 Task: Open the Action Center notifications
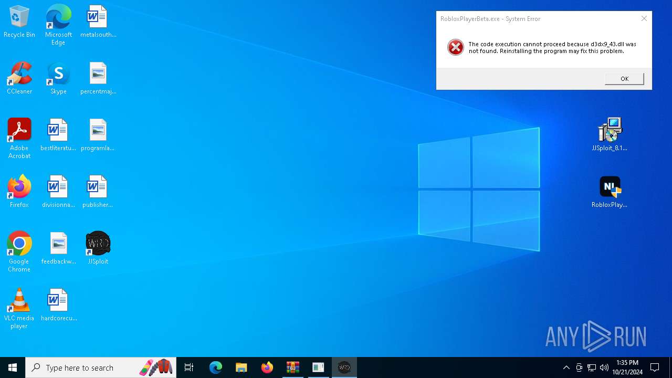[655, 367]
